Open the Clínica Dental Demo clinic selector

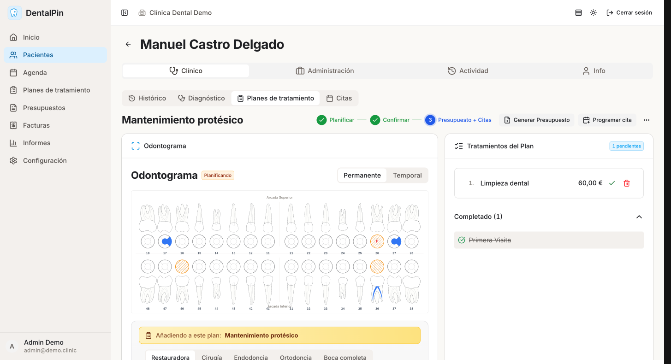point(175,13)
